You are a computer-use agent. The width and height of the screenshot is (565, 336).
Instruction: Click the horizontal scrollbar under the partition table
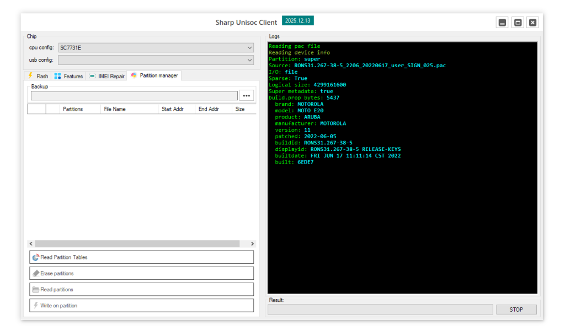click(141, 243)
